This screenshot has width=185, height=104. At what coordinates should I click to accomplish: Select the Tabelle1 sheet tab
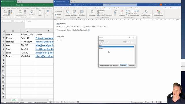tap(14, 100)
